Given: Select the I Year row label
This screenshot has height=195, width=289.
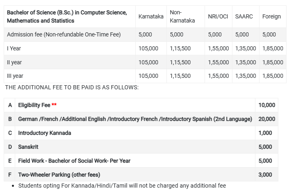Looking at the screenshot, I should (x=14, y=48).
